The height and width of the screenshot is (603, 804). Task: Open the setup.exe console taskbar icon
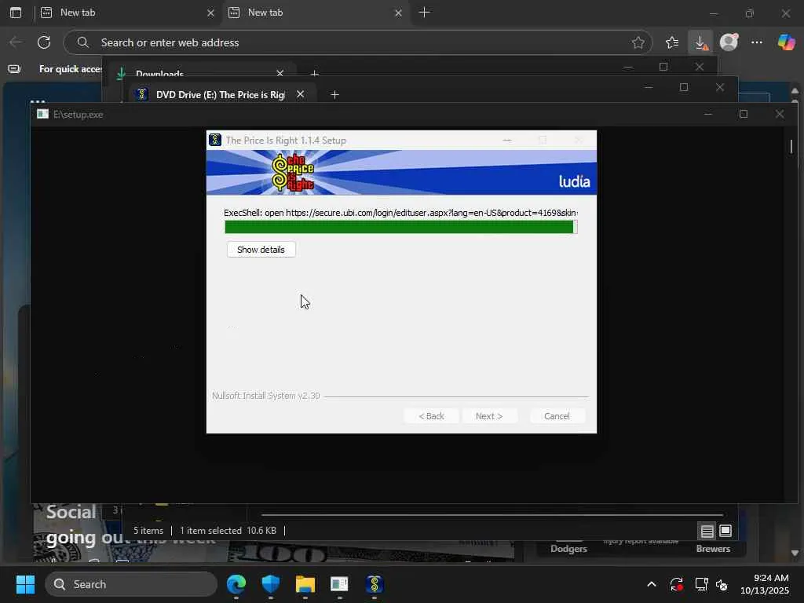tap(339, 584)
